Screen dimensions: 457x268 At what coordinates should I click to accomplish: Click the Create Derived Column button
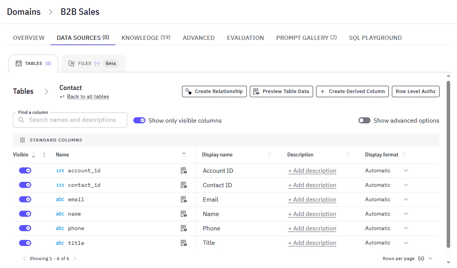click(352, 91)
